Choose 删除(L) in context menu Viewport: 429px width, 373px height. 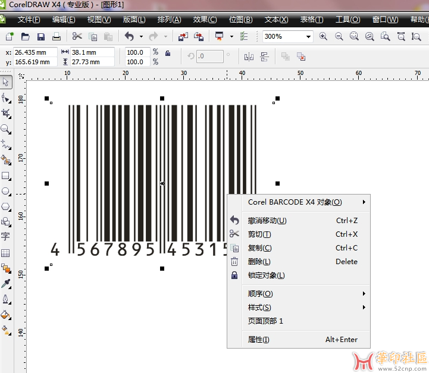click(x=299, y=261)
